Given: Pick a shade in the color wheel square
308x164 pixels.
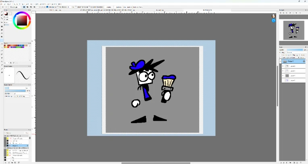Looking at the screenshot, I should tap(22, 20).
